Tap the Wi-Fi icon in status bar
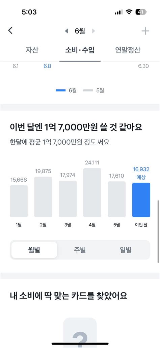The width and height of the screenshot is (160, 348). (129, 12)
